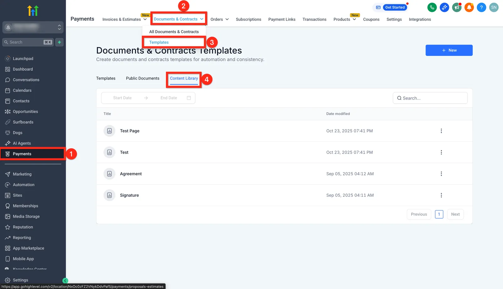Open the Integrations tab
This screenshot has width=503, height=289.
[x=420, y=19]
